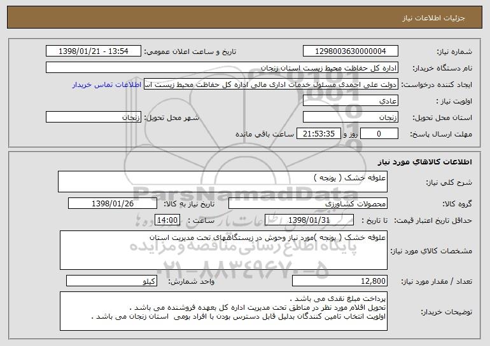Click the شماره نیاز field 1298003630000004

[x=350, y=51]
